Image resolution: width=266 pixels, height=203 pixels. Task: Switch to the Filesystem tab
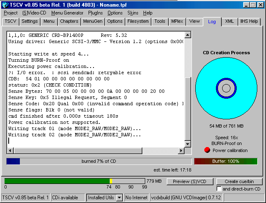point(138,22)
